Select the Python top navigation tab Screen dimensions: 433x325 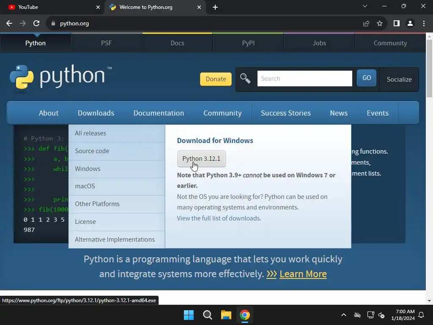click(x=36, y=43)
